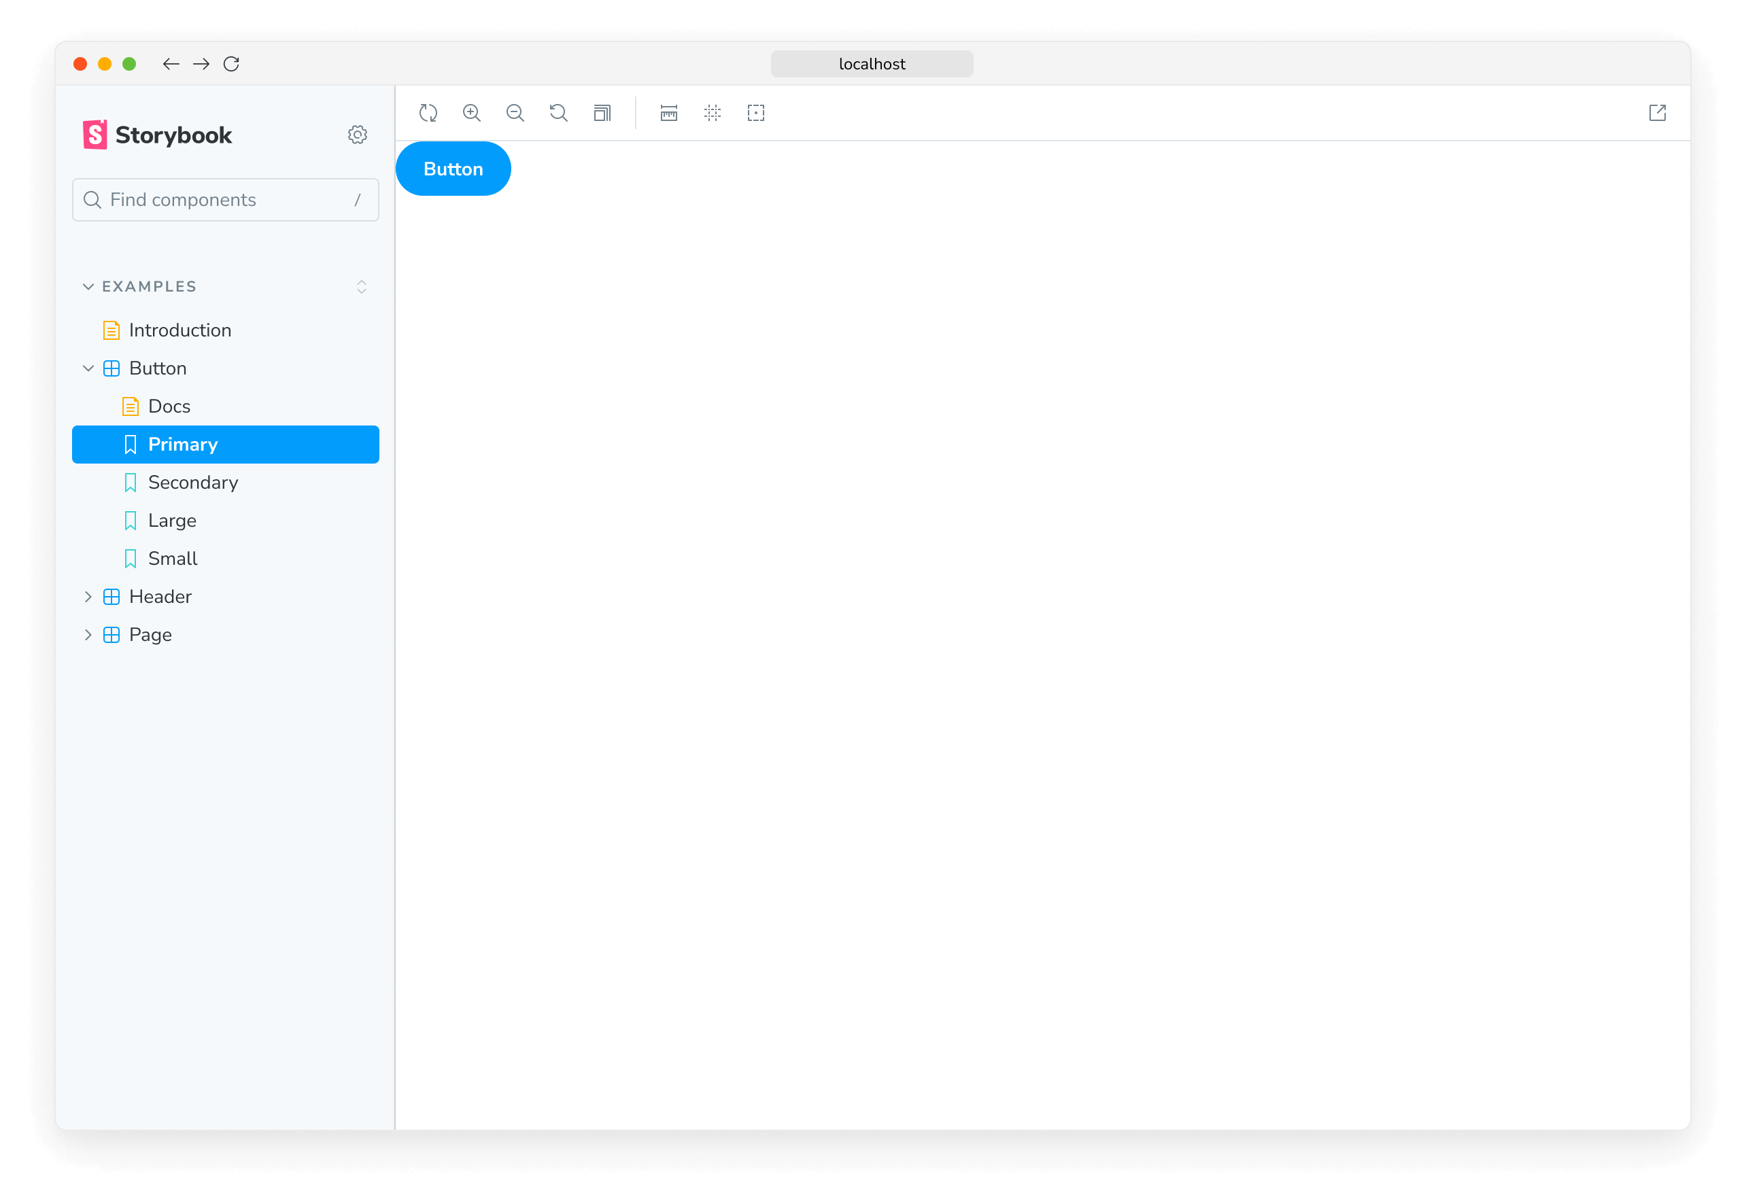Click the zoom out icon
This screenshot has height=1199, width=1746.
(x=515, y=113)
